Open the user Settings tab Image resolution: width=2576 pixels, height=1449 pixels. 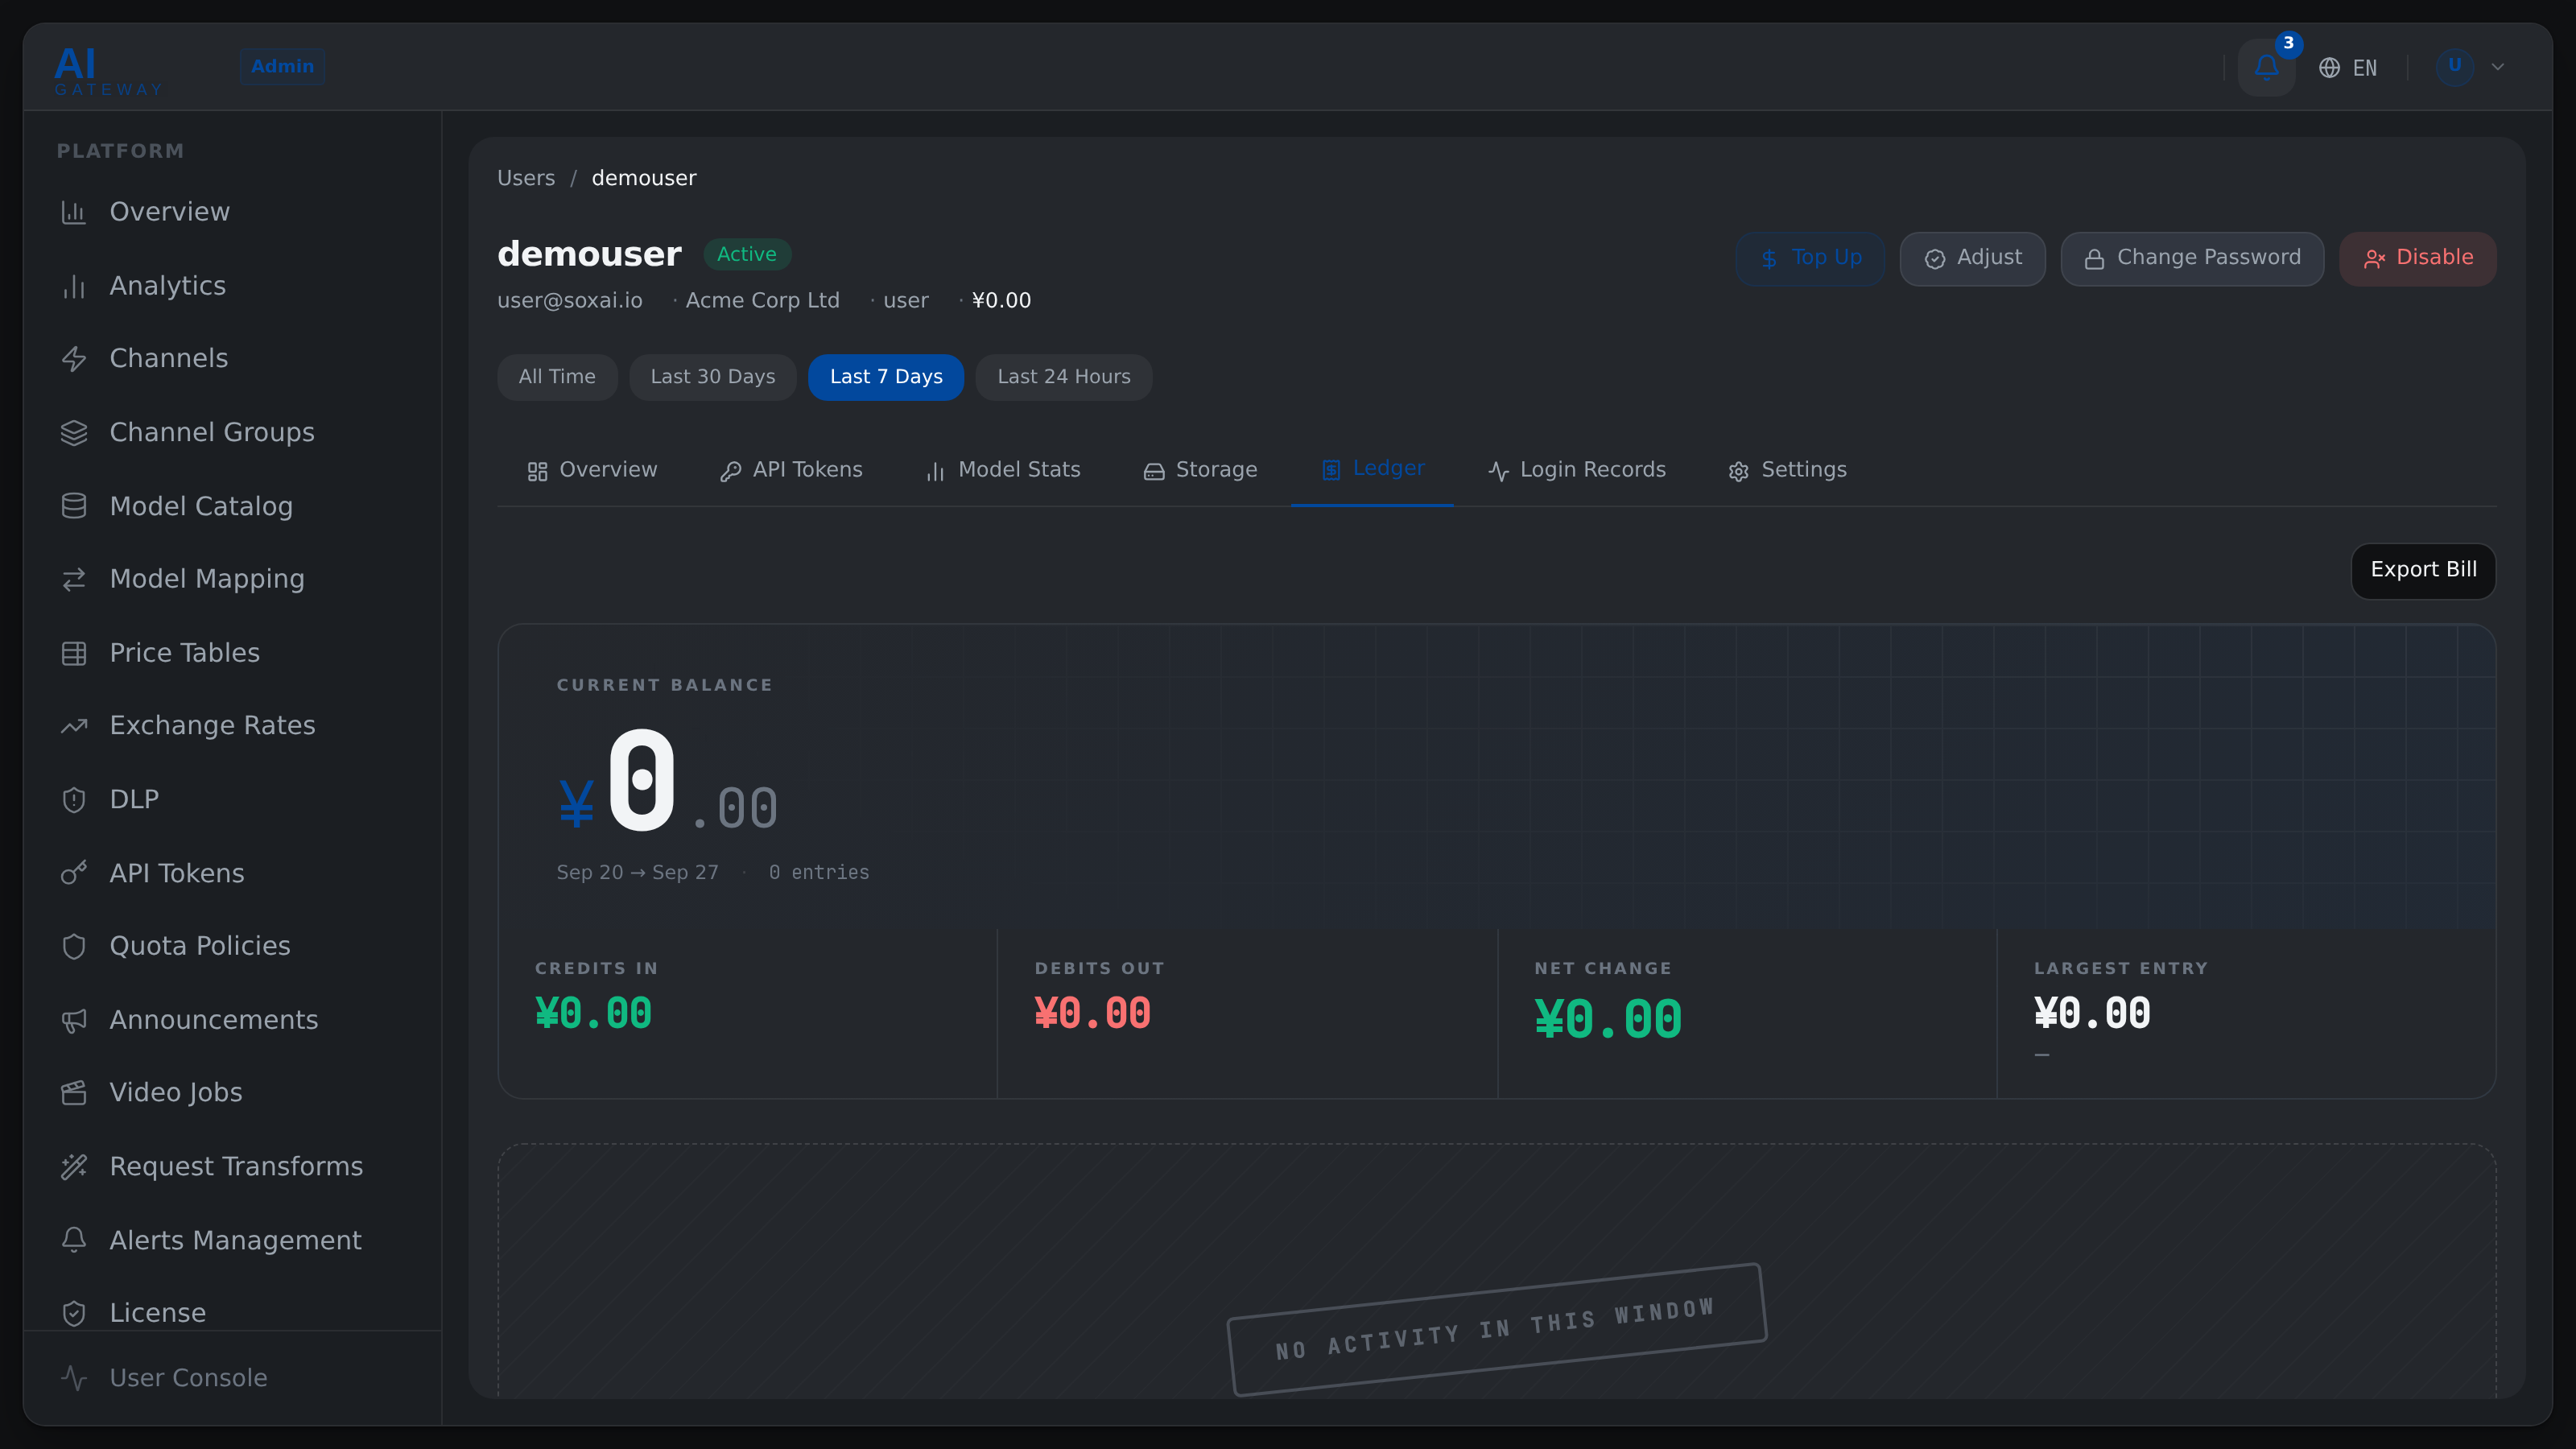pos(1787,470)
